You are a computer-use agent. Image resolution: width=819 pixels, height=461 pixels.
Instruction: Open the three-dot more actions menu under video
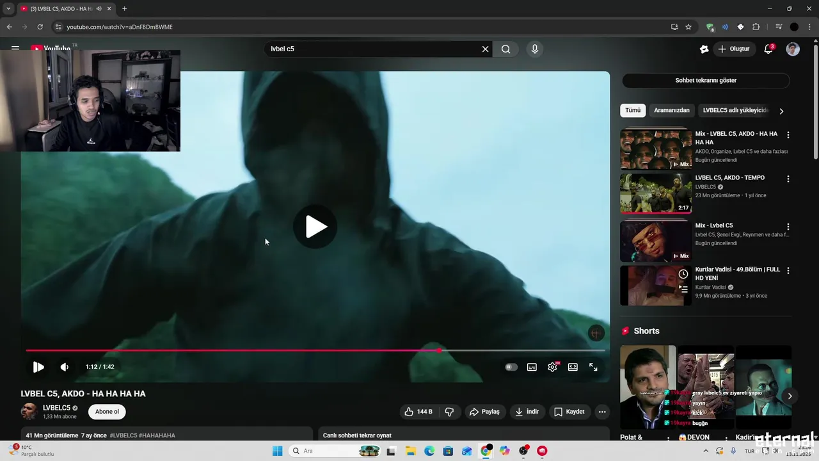pos(602,412)
